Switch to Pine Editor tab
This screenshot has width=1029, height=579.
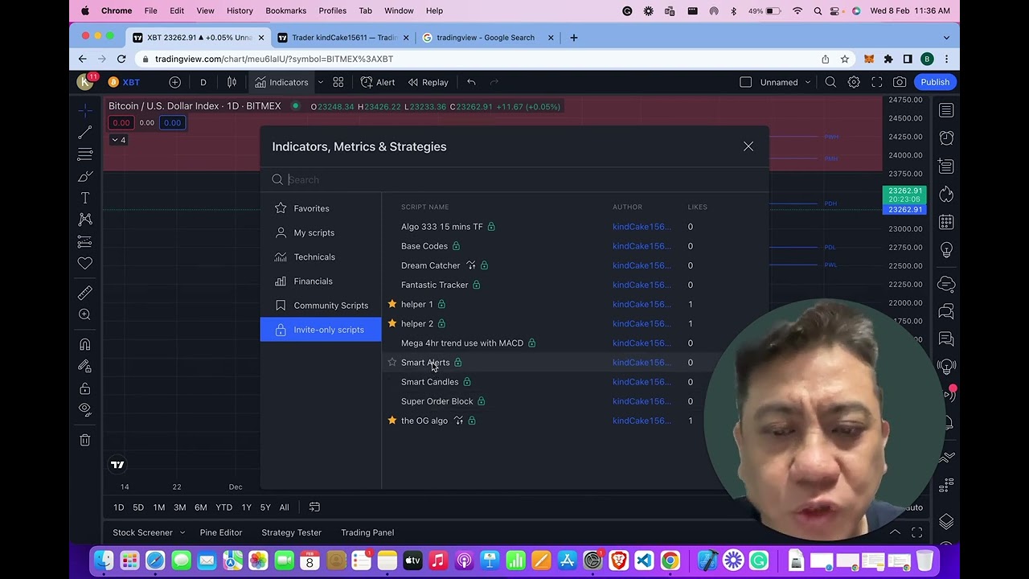pos(221,532)
